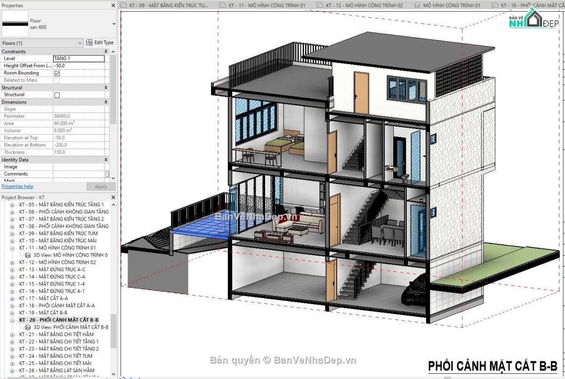Image resolution: width=565 pixels, height=379 pixels.
Task: Click the Comments value field
Action: (79, 174)
